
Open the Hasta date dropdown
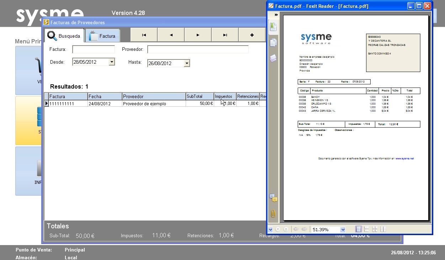point(187,63)
